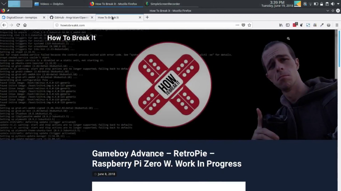
Task: Open page actions three-dot menu
Action: (x=237, y=25)
